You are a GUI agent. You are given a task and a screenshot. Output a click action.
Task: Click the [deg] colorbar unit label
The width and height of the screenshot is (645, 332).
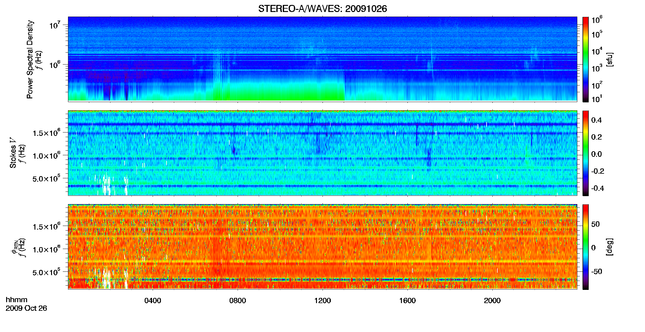click(609, 247)
